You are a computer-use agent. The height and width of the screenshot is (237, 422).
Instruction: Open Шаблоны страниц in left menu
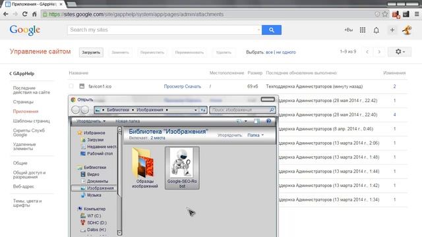tap(31, 121)
